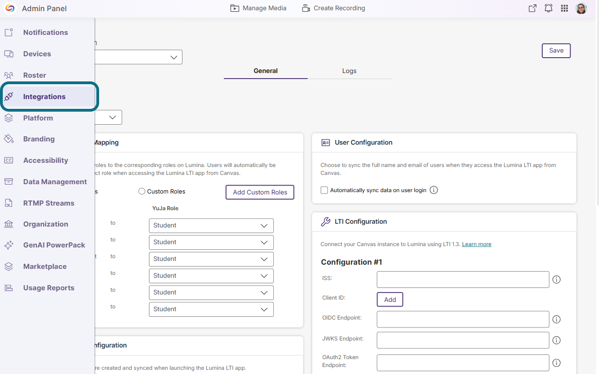The height and width of the screenshot is (374, 599).
Task: Click the OIDC Endpoint input field
Action: (x=463, y=320)
